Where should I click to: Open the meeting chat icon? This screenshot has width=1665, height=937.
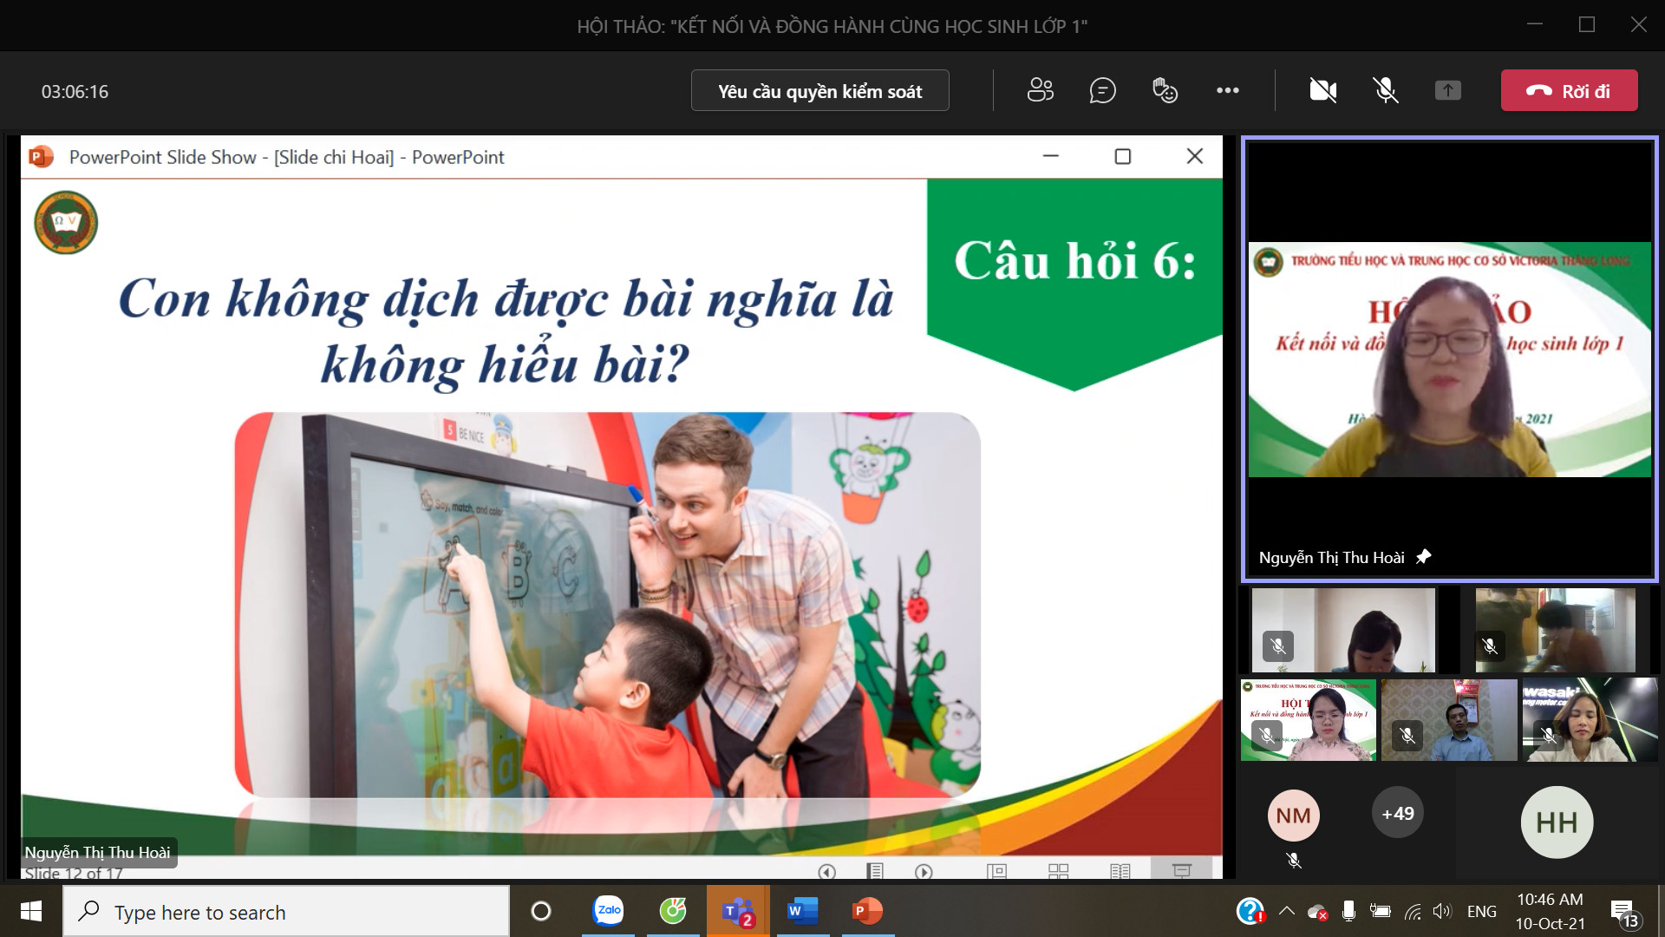(x=1102, y=90)
